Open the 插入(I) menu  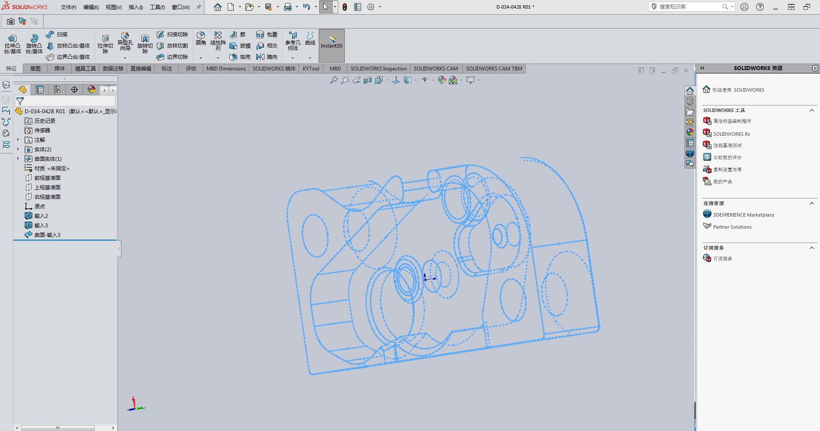click(136, 7)
